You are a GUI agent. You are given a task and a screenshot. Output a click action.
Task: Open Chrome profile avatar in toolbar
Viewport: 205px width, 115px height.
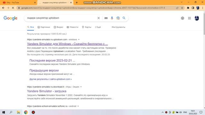click(198, 8)
